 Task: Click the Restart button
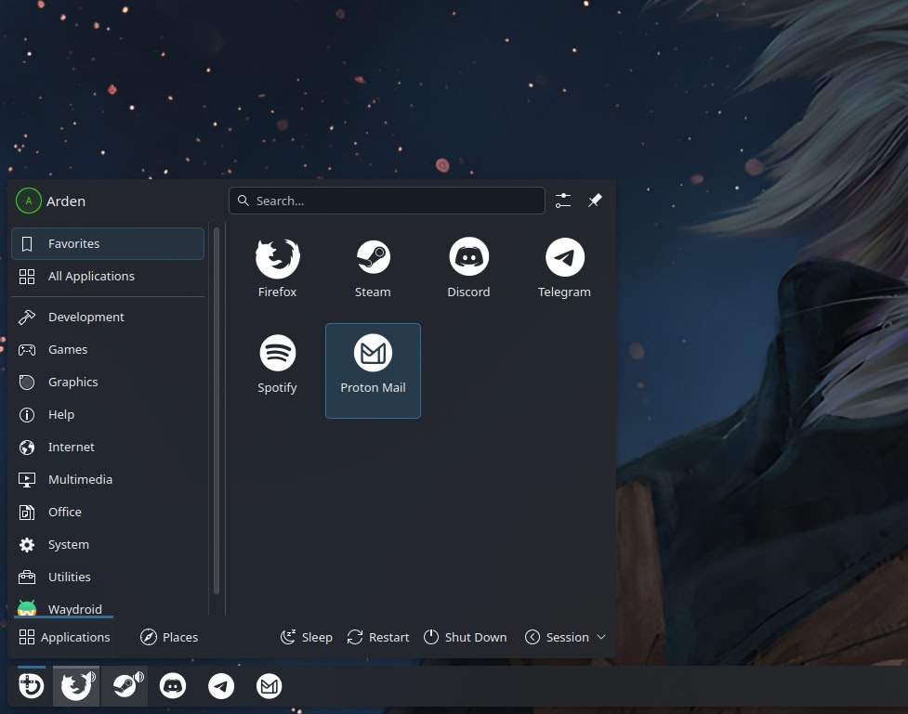point(378,637)
